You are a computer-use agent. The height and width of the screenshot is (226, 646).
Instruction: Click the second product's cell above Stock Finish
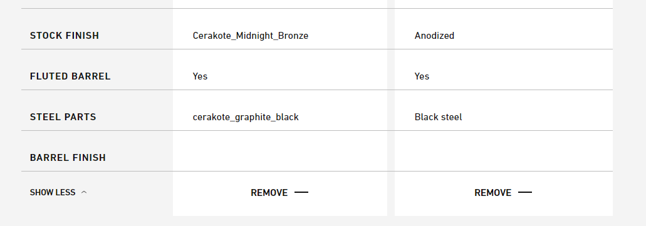click(503, 4)
